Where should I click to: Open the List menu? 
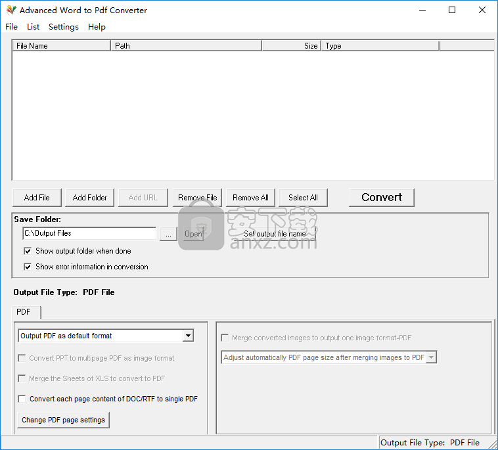click(x=33, y=27)
